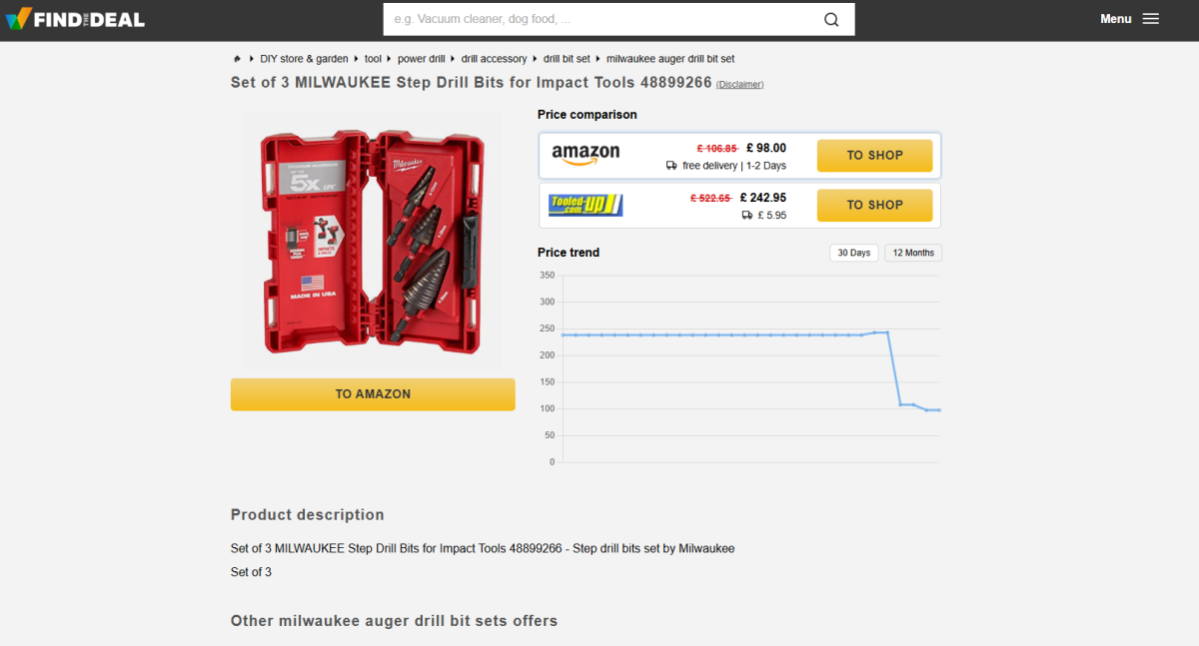Switch price trend to 12 Months
Viewport: 1199px width, 646px height.
coord(913,253)
